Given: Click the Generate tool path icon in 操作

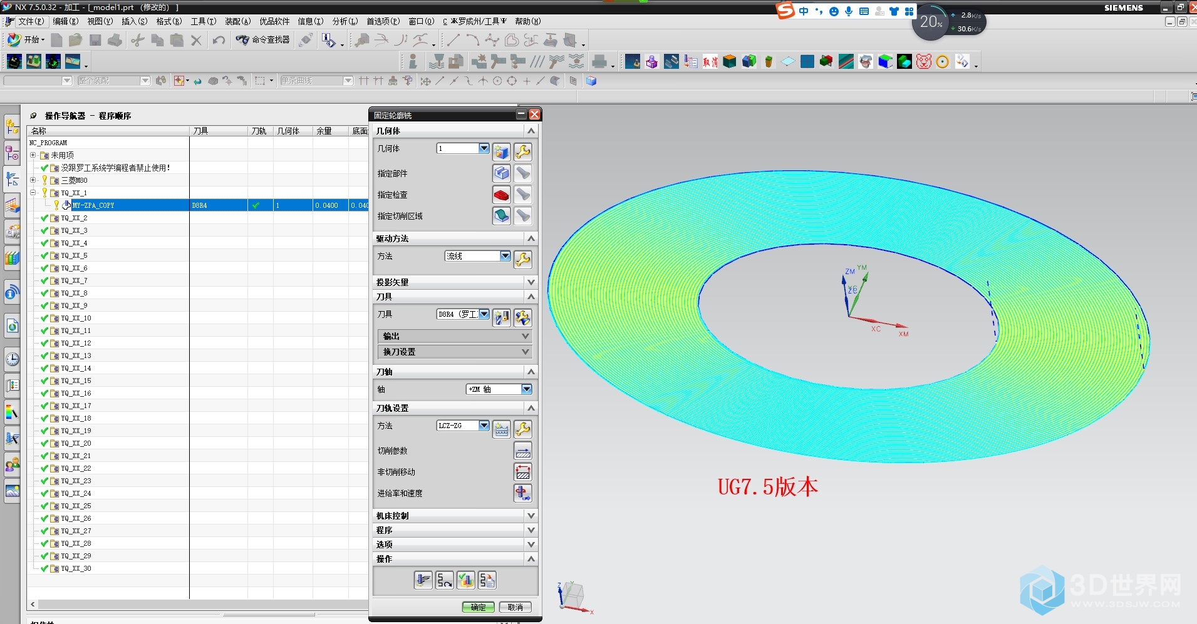Looking at the screenshot, I should 423,580.
